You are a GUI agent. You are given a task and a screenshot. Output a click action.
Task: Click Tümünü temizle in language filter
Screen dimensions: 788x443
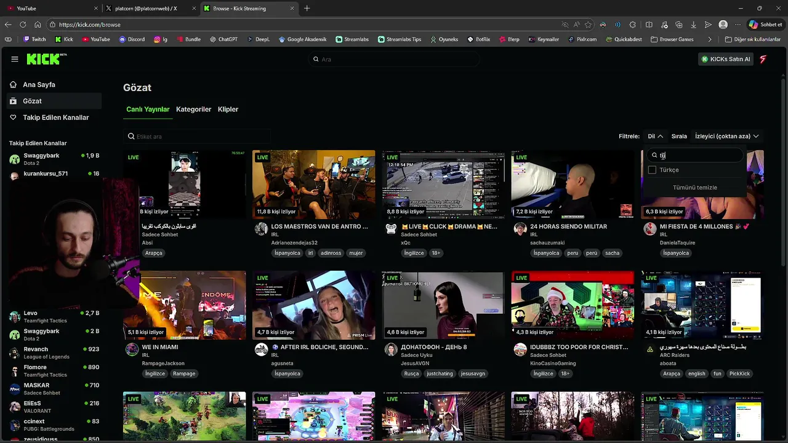(694, 188)
